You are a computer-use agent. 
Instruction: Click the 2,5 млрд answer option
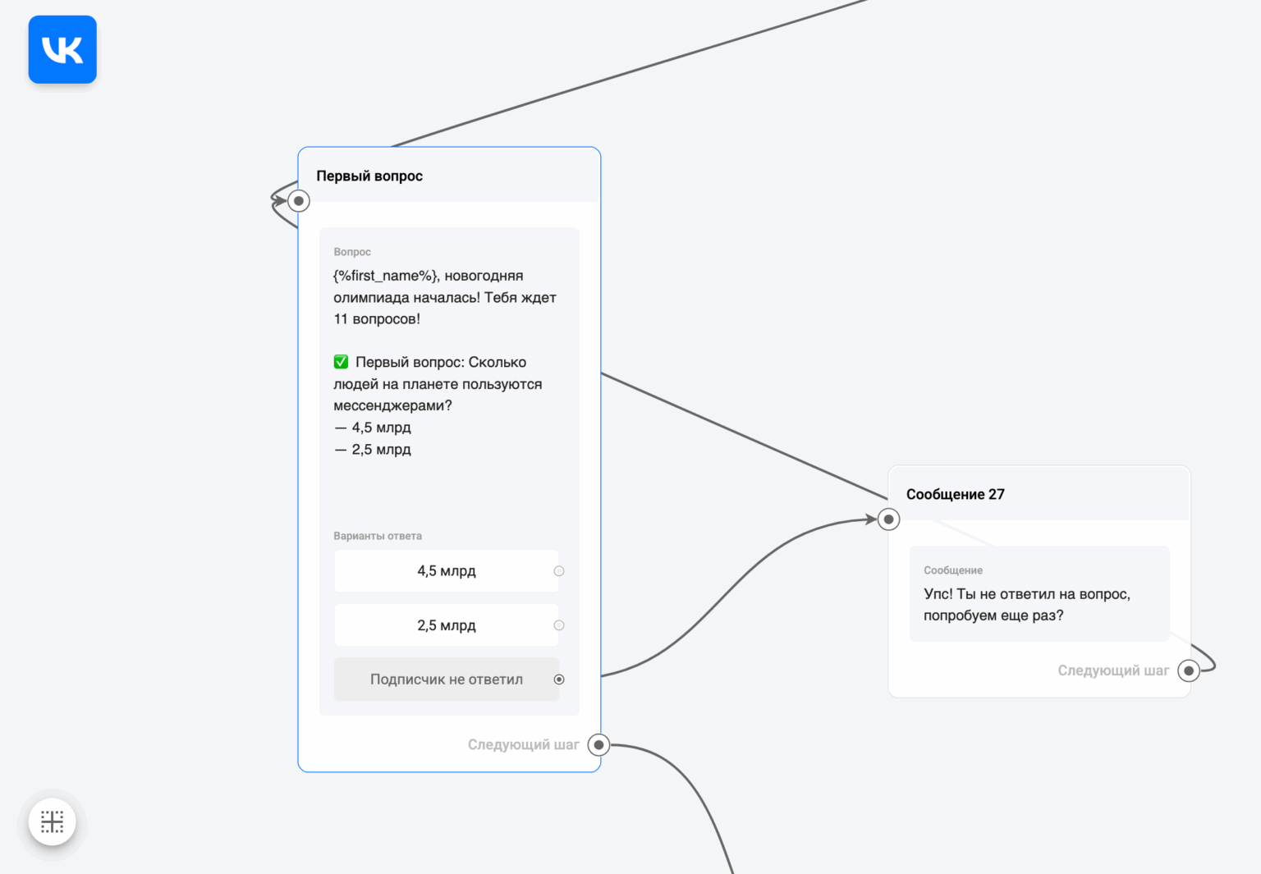coord(446,625)
